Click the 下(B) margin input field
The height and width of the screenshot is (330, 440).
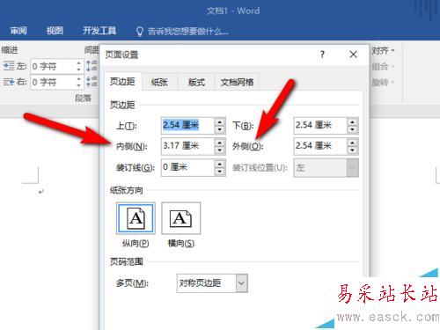click(x=320, y=126)
